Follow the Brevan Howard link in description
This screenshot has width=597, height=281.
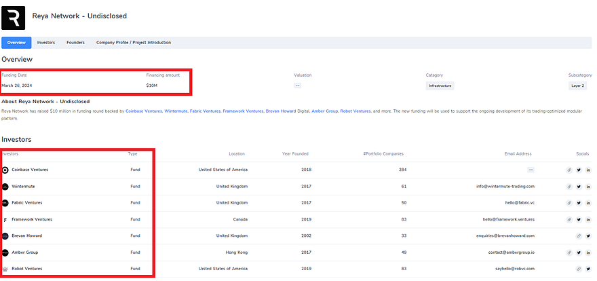pyautogui.click(x=281, y=111)
